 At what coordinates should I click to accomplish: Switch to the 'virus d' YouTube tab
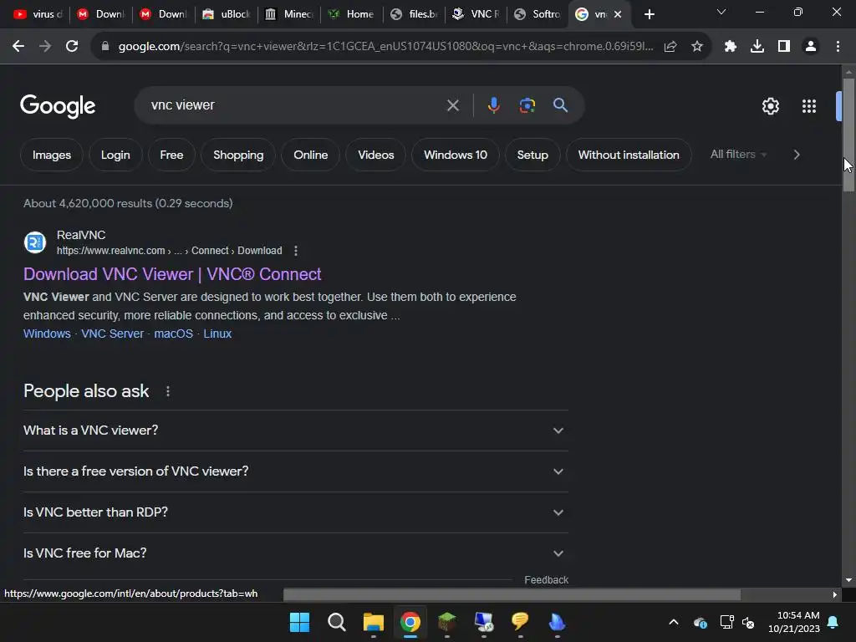37,14
